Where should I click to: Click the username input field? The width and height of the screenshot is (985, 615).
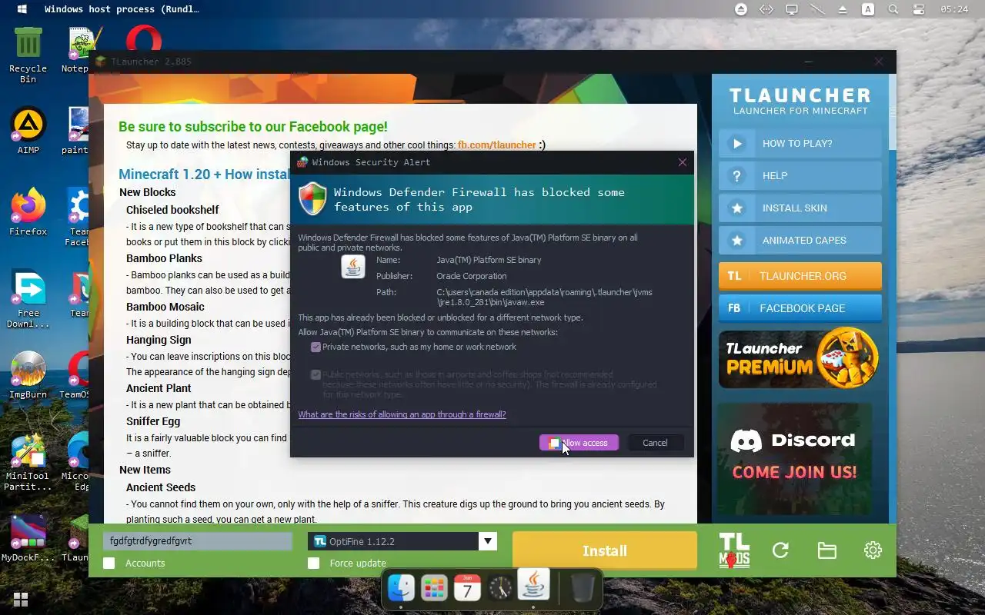coord(198,541)
